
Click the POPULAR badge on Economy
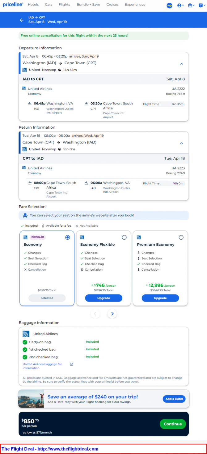38,237
